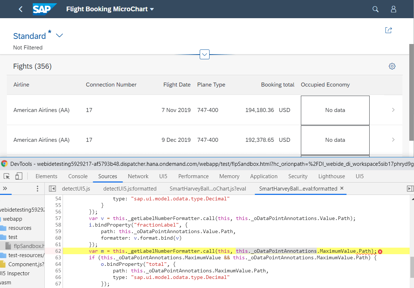Viewport: 414px width, 288px height.
Task: Toggle the device toolbar icon
Action: click(x=19, y=176)
